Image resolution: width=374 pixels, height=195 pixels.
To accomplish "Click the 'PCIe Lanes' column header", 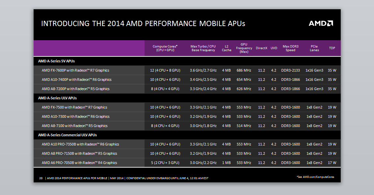I will tap(314, 48).
